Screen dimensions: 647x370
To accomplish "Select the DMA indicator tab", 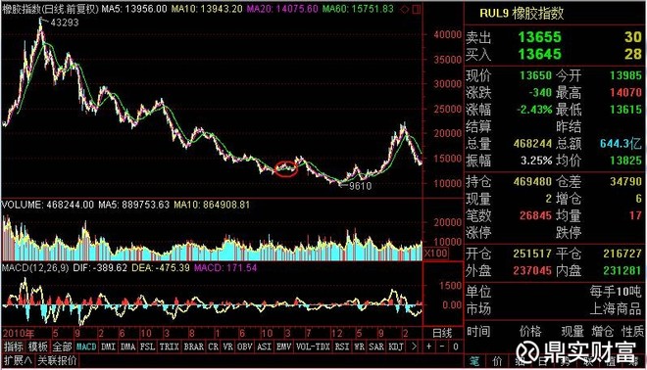I will point(127,347).
